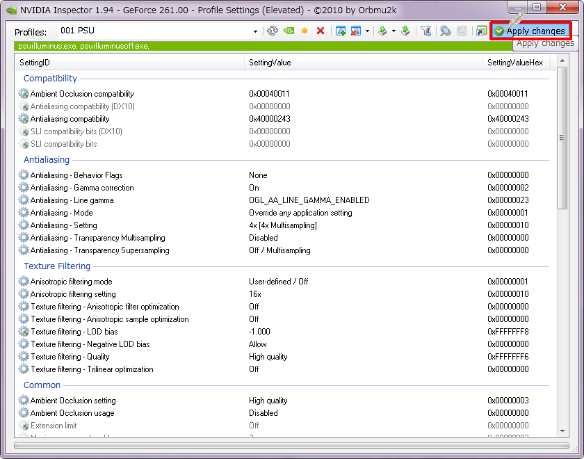Click the User-defined / Off value
584x459 pixels.
[x=279, y=281]
